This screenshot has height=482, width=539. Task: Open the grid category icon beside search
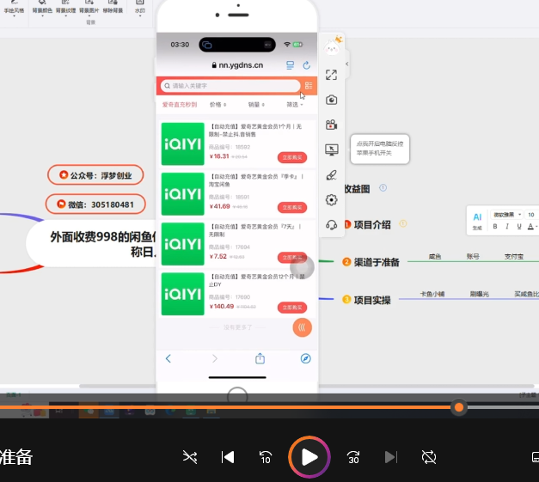point(309,86)
